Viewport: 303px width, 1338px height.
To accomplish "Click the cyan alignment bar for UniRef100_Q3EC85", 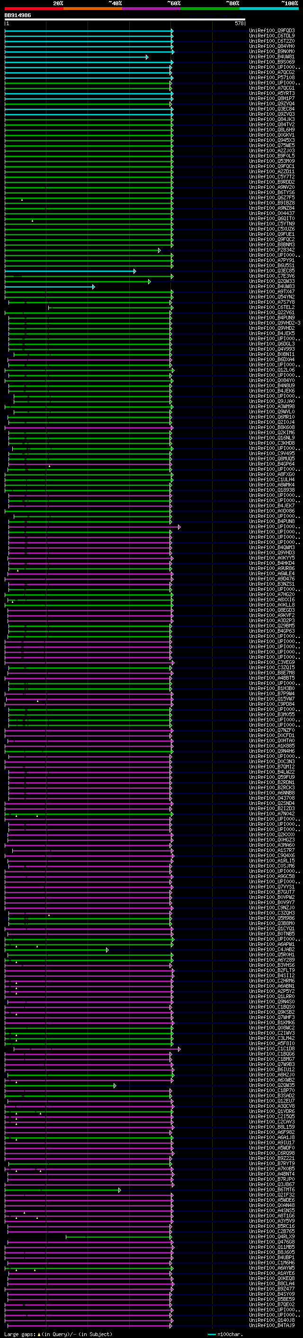I will pos(71,271).
